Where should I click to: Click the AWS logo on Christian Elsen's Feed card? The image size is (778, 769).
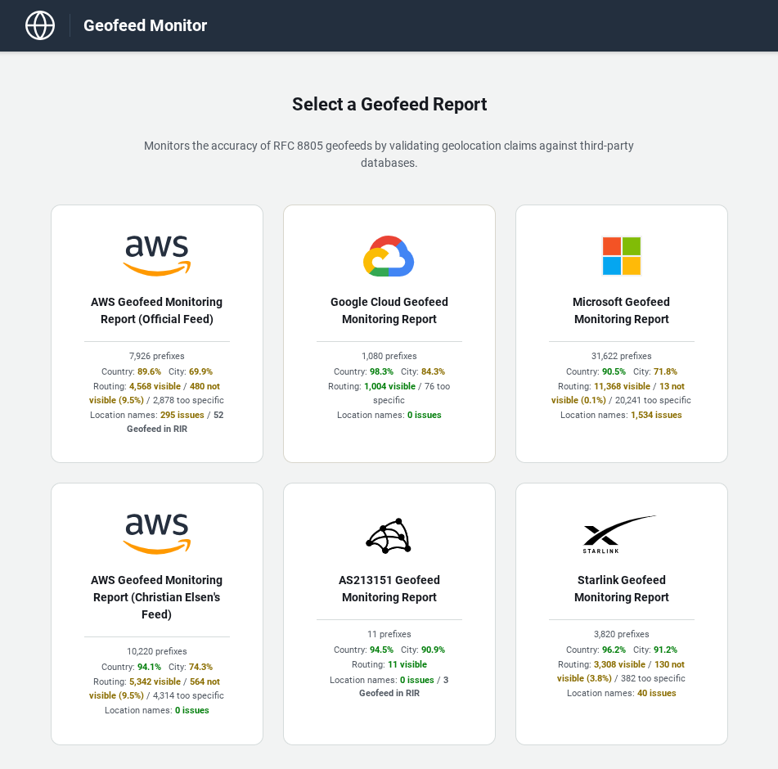tap(157, 534)
